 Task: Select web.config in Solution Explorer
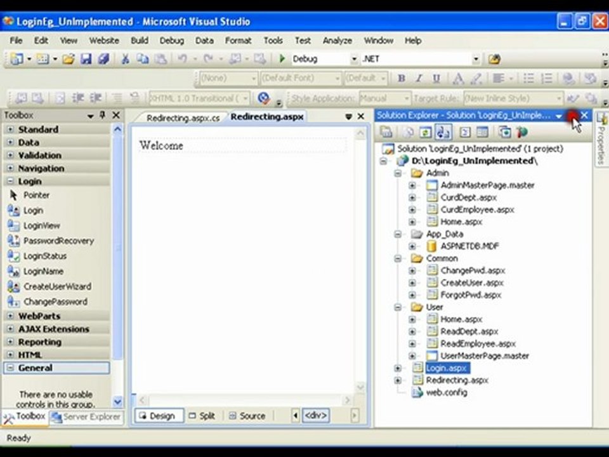tap(447, 392)
